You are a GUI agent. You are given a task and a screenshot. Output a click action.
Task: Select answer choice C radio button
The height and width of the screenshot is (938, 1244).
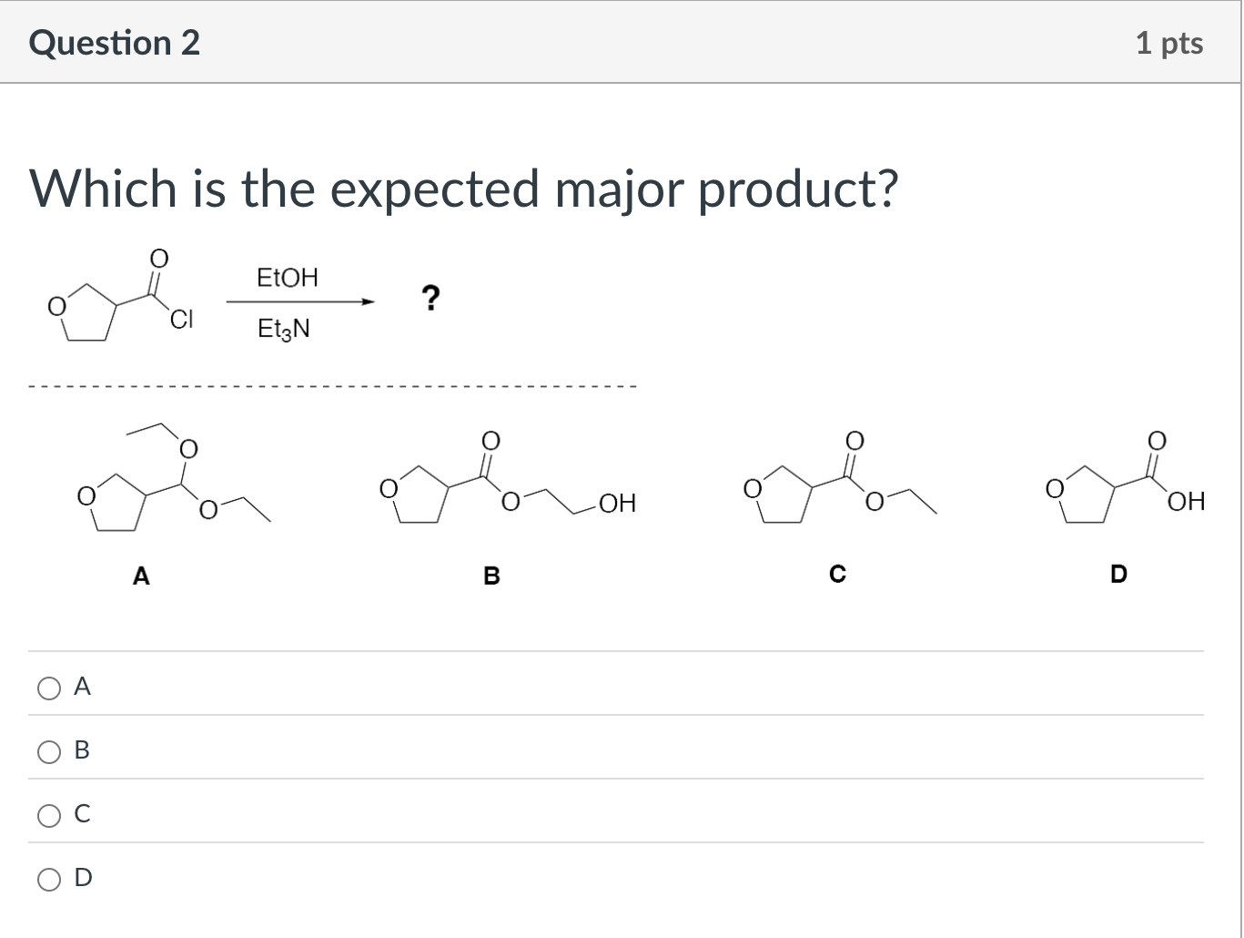[49, 815]
